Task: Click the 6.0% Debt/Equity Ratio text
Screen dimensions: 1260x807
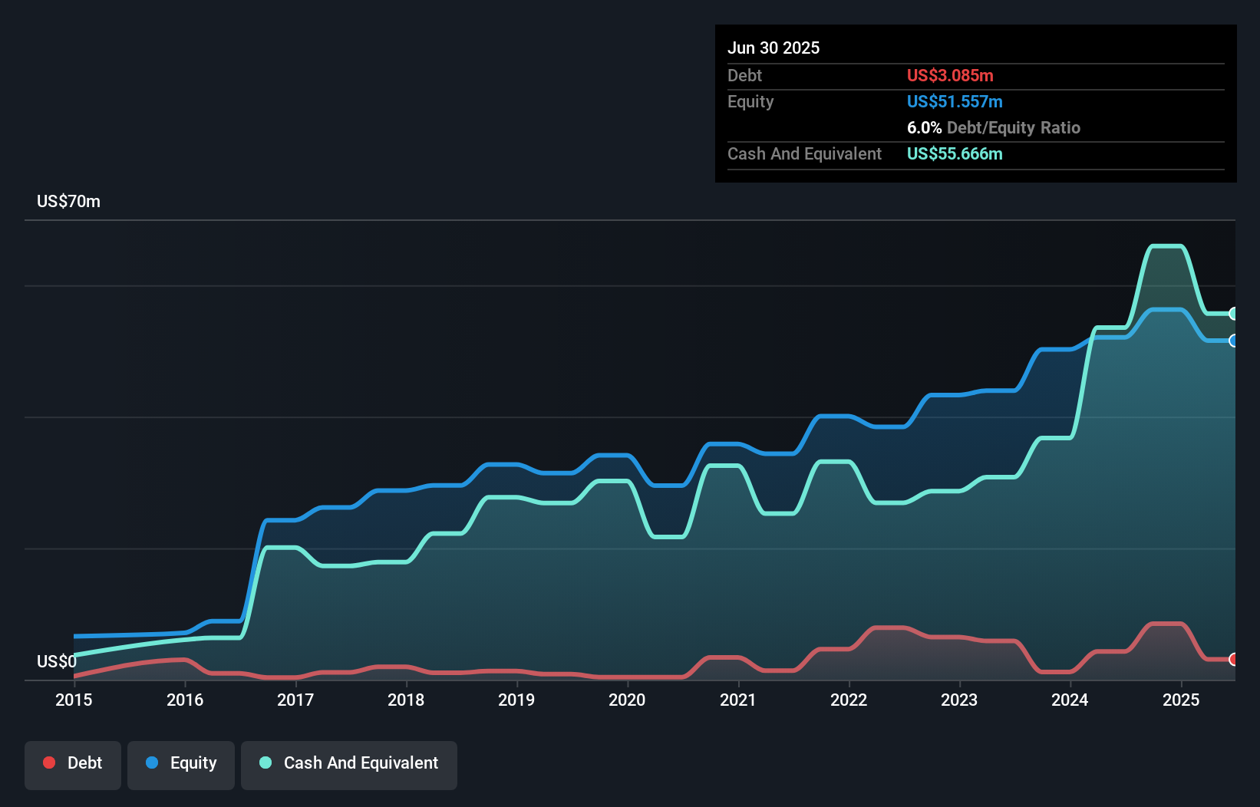Action: pos(993,128)
